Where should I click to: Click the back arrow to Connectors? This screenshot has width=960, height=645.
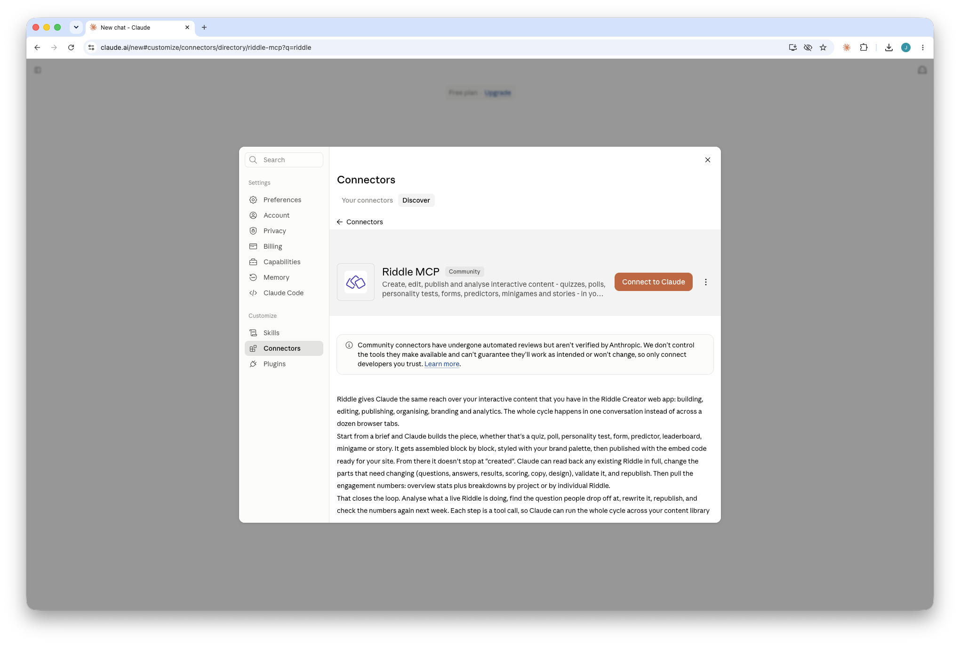[x=340, y=222]
